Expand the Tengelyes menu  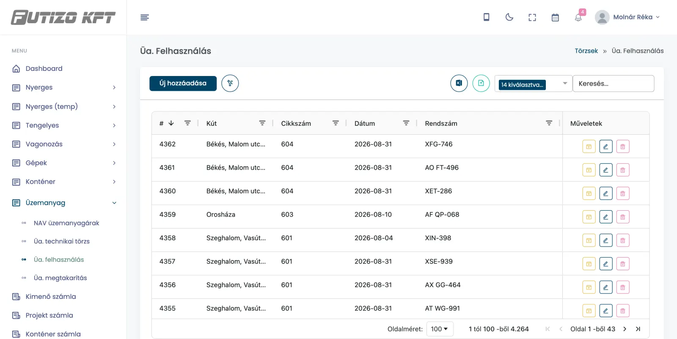tap(64, 125)
